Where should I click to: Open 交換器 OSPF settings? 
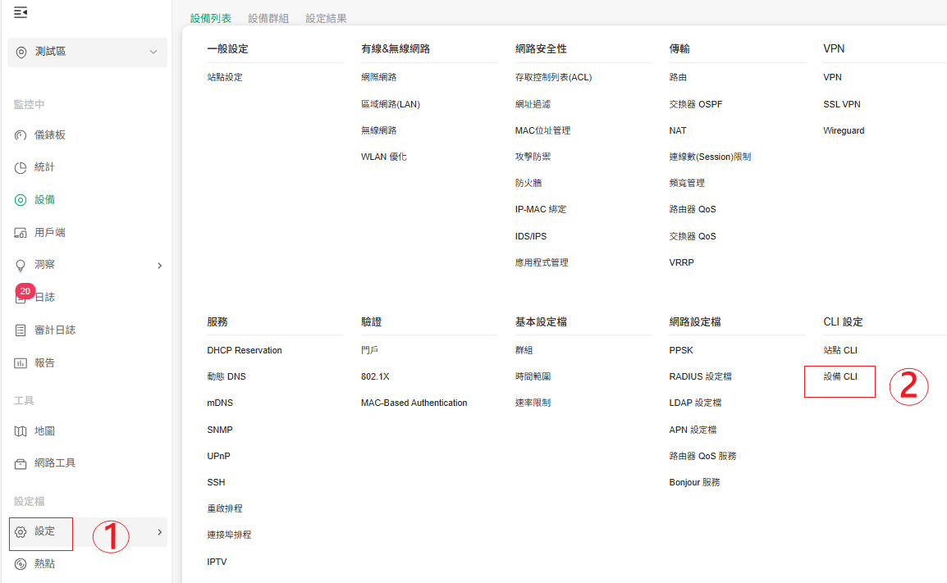click(x=696, y=104)
